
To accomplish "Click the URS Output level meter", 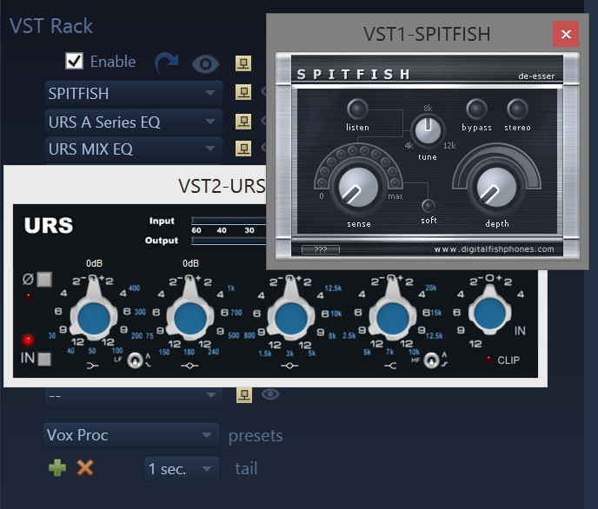I will pyautogui.click(x=229, y=240).
